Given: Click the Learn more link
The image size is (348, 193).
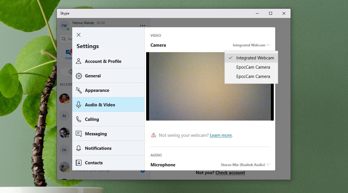Looking at the screenshot, I should coord(220,135).
